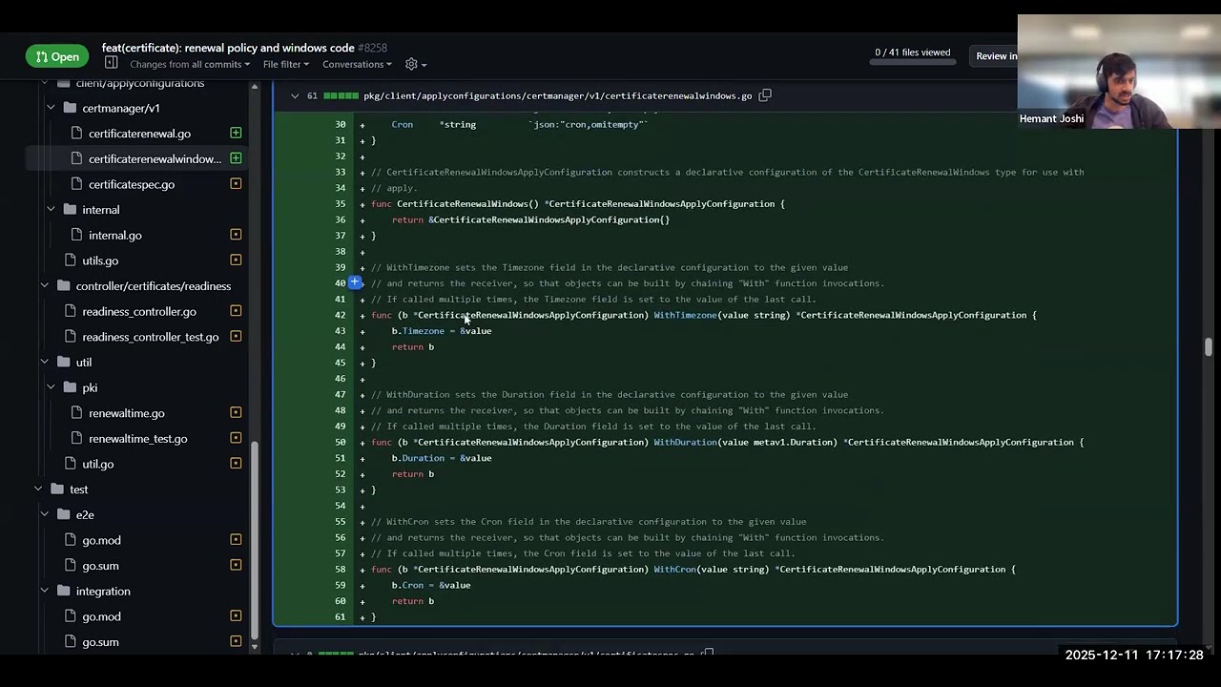Add comment with blue plus on line 40

(354, 282)
